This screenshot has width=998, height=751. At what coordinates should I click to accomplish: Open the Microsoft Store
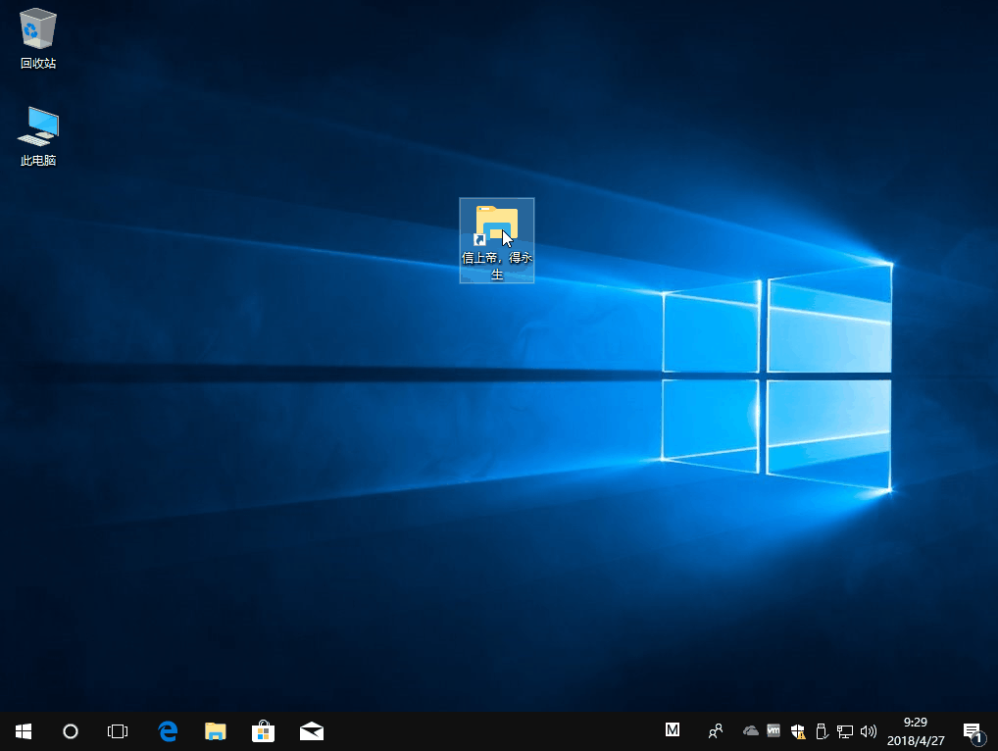263,730
